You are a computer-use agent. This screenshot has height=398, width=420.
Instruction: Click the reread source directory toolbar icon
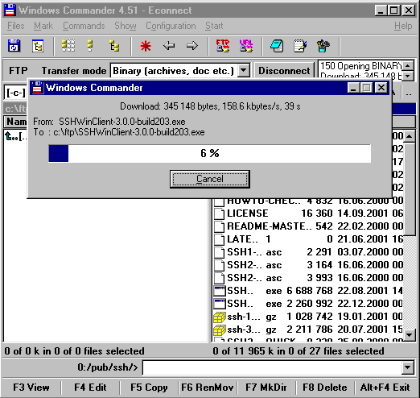(14, 46)
